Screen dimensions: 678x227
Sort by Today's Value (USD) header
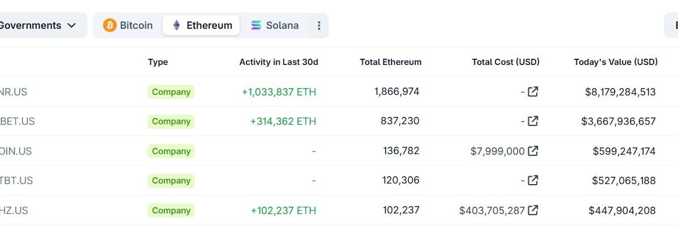615,62
